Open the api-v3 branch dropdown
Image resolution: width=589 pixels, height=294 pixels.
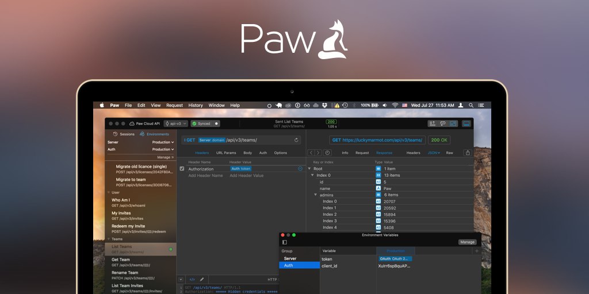coord(176,123)
